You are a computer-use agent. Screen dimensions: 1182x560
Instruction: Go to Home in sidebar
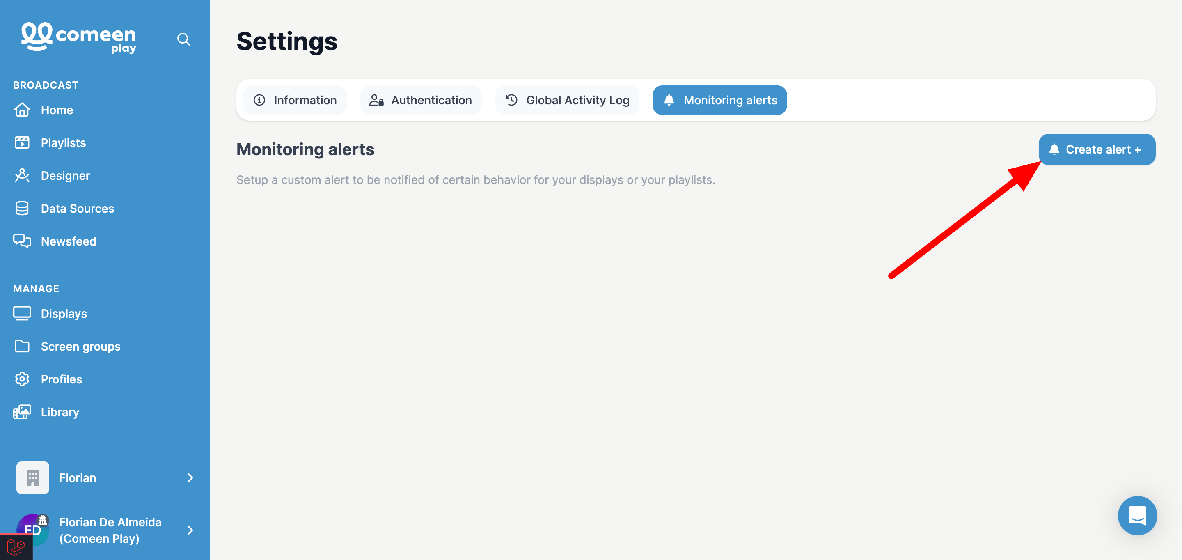tap(57, 110)
